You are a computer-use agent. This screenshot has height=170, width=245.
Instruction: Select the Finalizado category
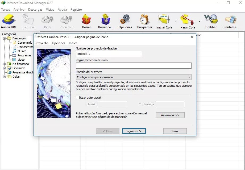(x=19, y=68)
